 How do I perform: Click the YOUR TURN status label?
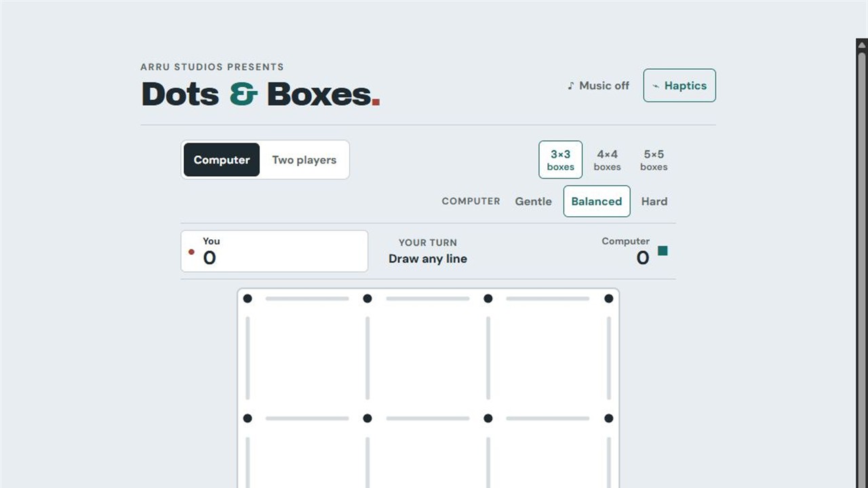[428, 243]
